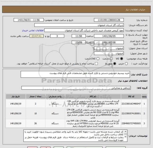153x148 pixels.
Task: Click the delivery province field اصفهان
Action: point(109,48)
